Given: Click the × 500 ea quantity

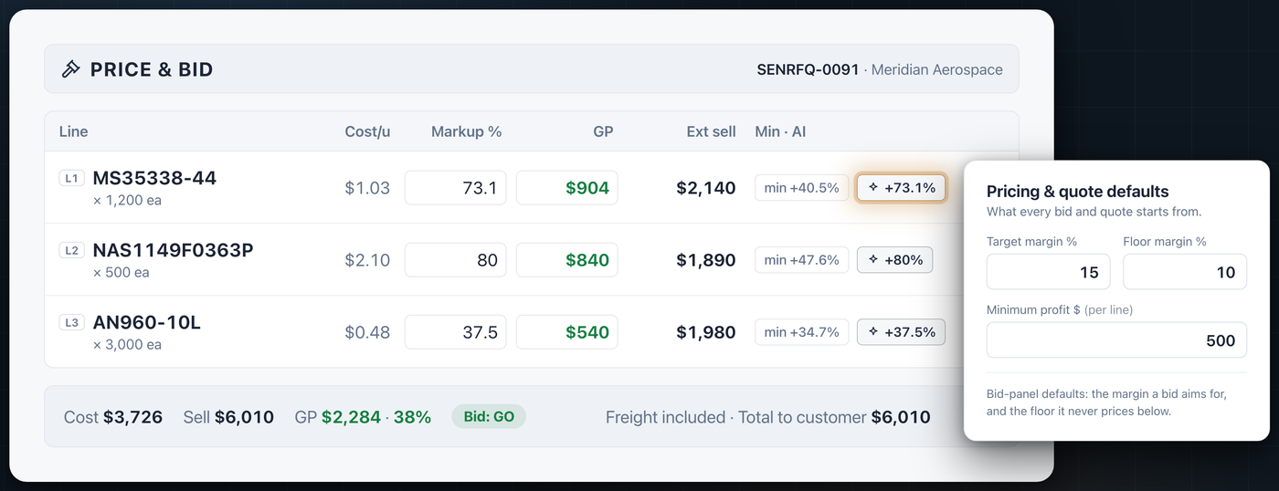Looking at the screenshot, I should [121, 272].
